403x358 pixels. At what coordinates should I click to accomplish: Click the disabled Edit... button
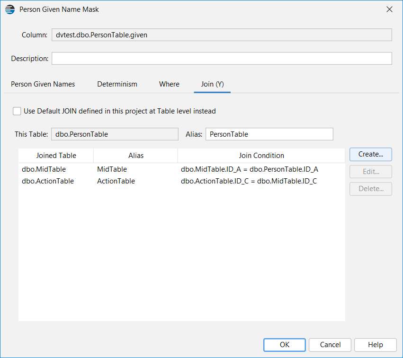pyautogui.click(x=371, y=171)
